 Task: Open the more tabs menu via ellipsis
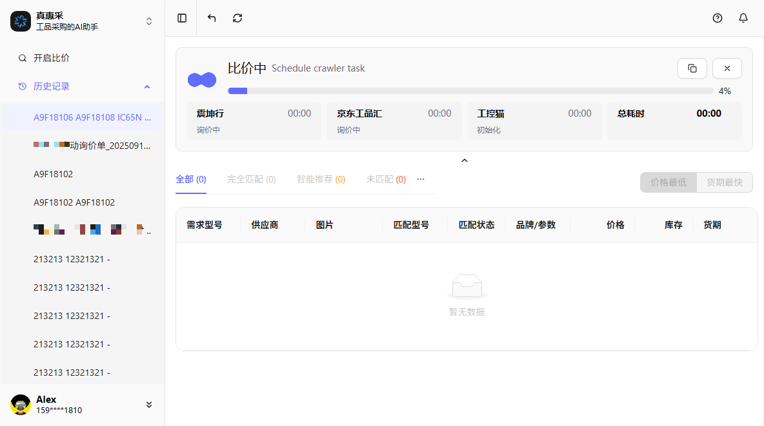pyautogui.click(x=421, y=179)
